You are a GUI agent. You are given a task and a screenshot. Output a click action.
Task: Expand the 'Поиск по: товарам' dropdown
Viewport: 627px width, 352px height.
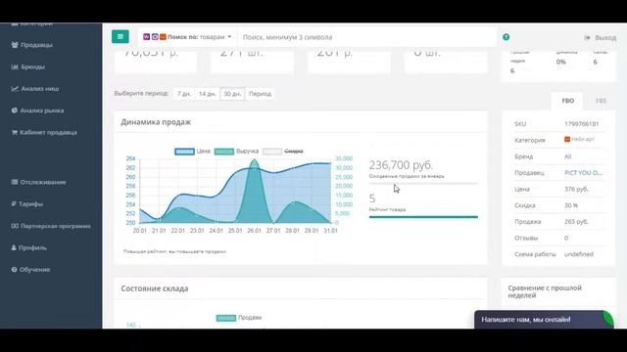(187, 37)
